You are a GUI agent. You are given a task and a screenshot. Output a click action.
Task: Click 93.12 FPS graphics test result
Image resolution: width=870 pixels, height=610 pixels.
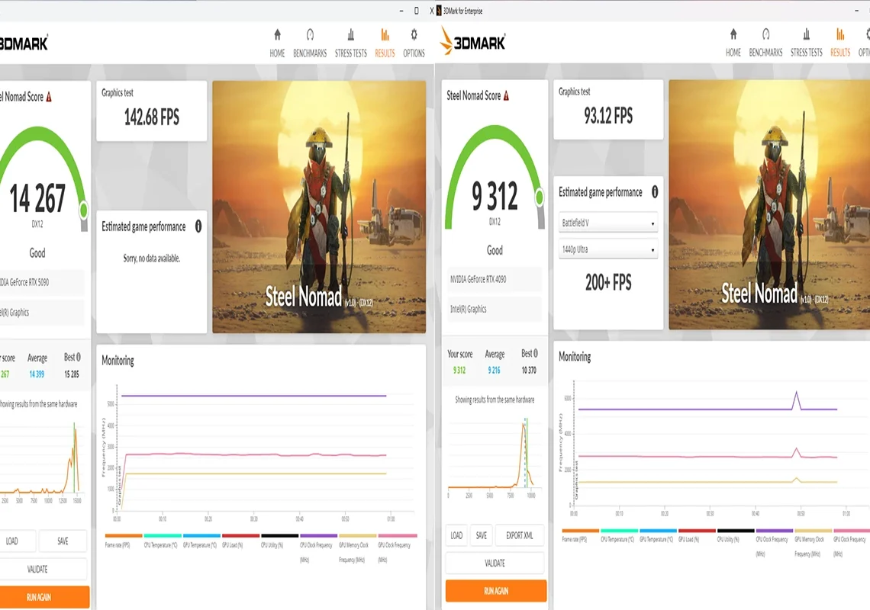coord(608,115)
